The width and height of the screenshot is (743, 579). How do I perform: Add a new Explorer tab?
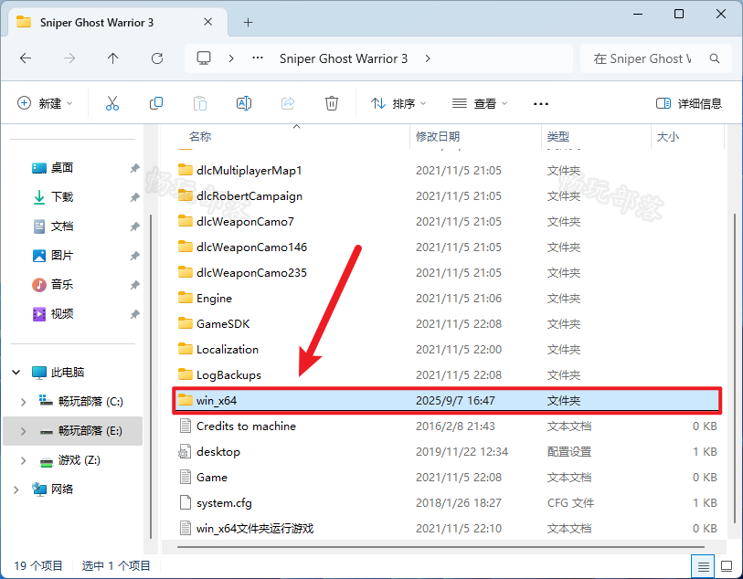[249, 22]
